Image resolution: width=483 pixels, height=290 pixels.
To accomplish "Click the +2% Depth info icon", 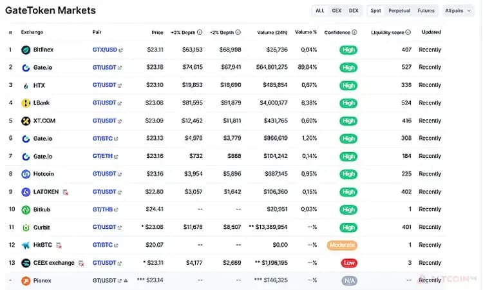I will 200,32.
